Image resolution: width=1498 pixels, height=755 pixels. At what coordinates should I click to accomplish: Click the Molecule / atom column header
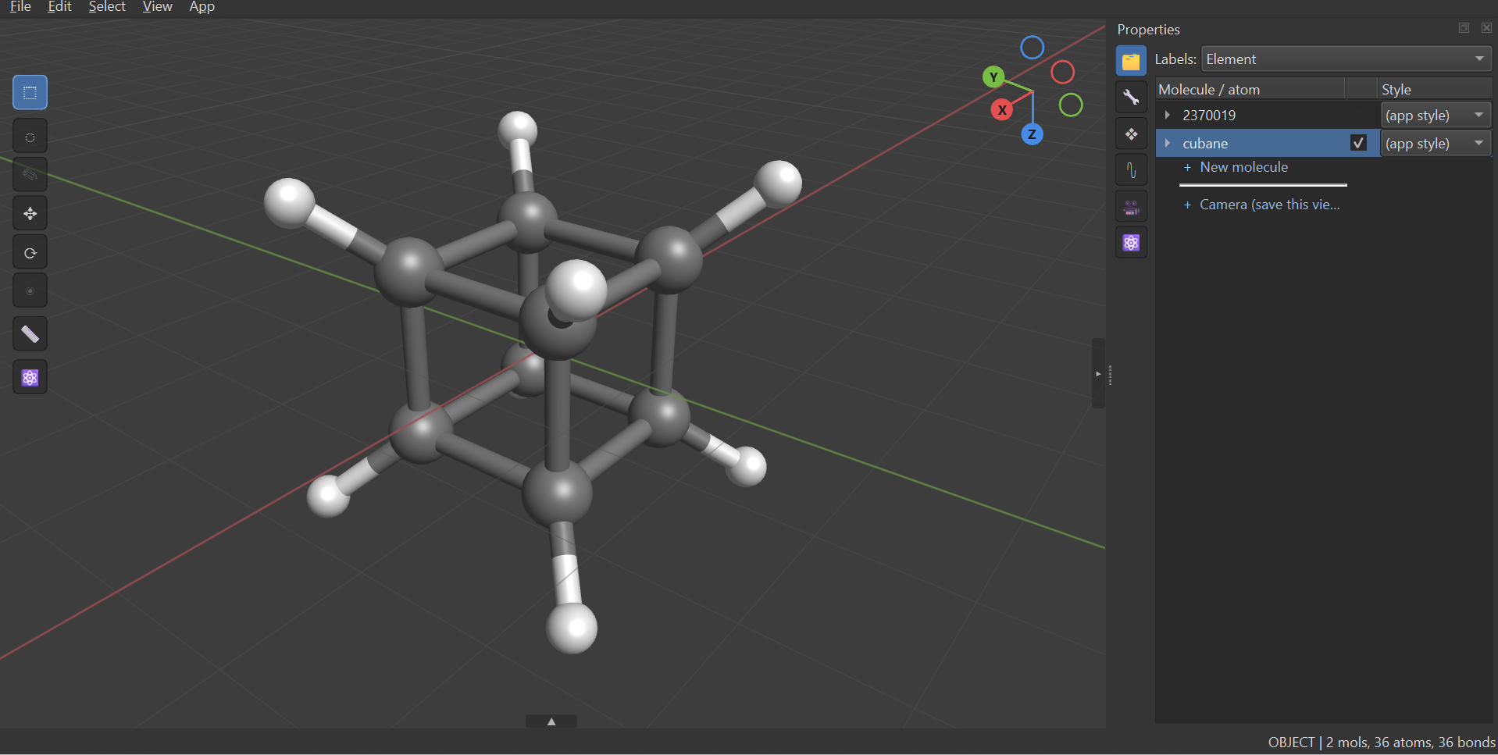tap(1250, 89)
